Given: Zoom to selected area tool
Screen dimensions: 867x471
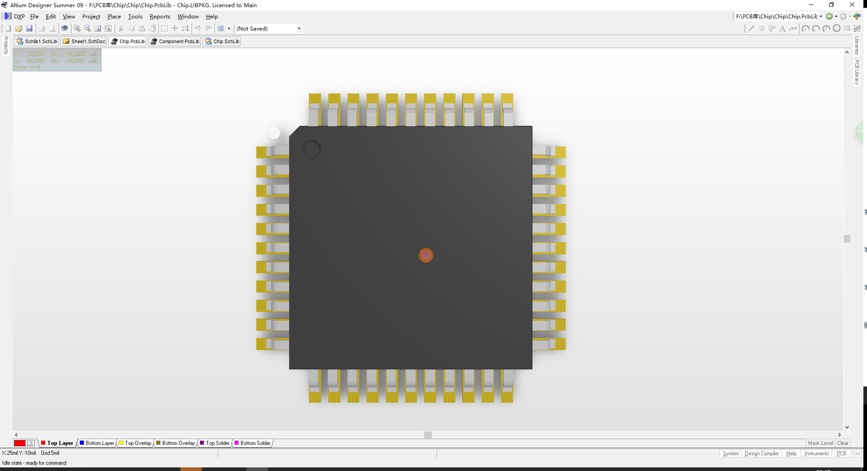Looking at the screenshot, I should click(x=108, y=28).
